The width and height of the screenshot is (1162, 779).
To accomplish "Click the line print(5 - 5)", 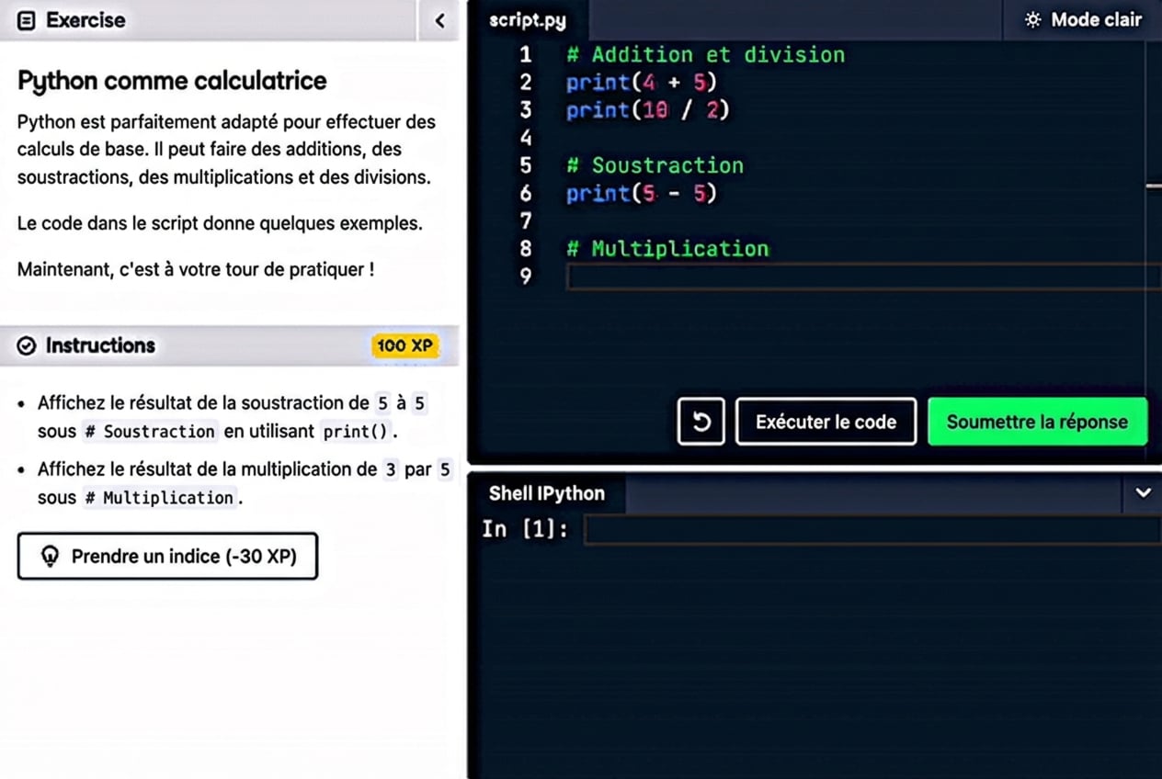I will click(641, 193).
